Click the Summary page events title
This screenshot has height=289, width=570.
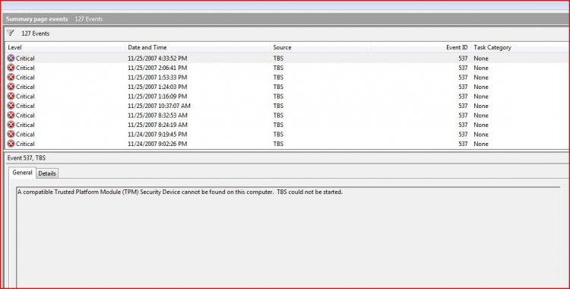point(36,19)
